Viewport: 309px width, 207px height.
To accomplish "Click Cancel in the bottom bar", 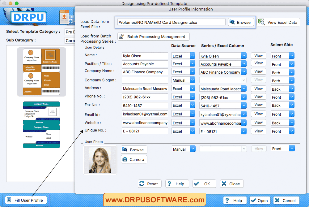I will click(286, 201).
